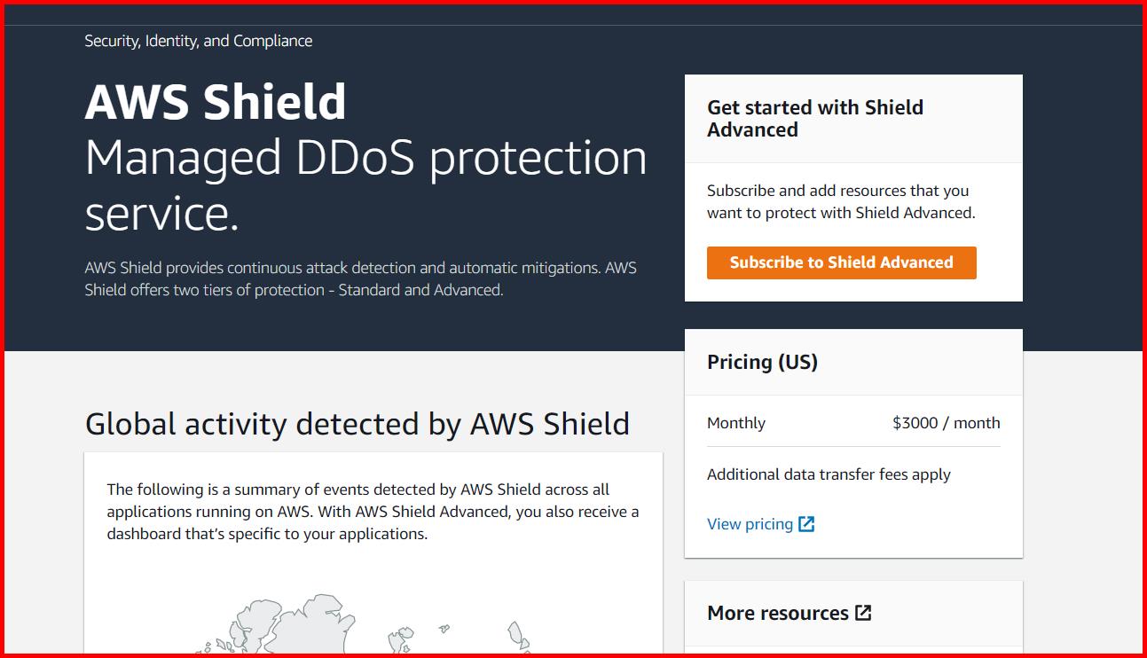Image resolution: width=1147 pixels, height=658 pixels.
Task: Select the Security, Identity, and Compliance breadcrumb
Action: (x=197, y=40)
